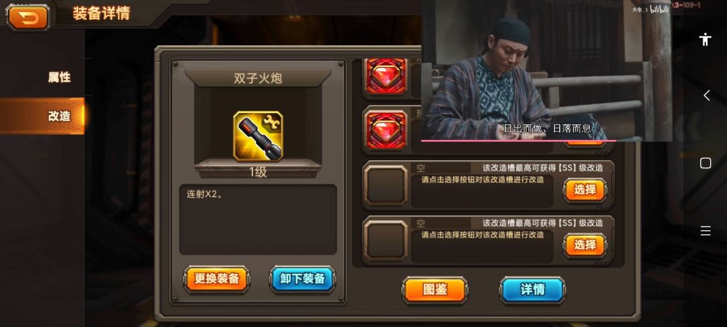Tap the first empty modification slot box
Viewport: 727px width, 327px height.
386,185
